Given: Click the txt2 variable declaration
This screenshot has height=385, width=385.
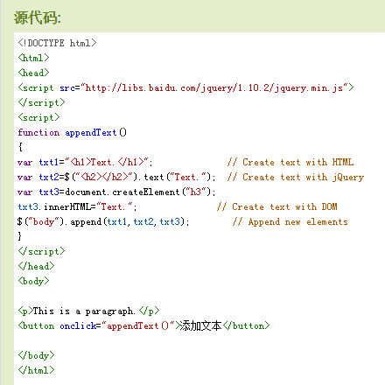Looking at the screenshot, I should (116, 177).
